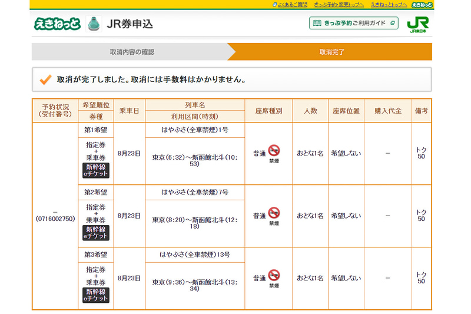Click the 第3希望 cell
Viewport: 471px width, 314px height.
pos(96,255)
